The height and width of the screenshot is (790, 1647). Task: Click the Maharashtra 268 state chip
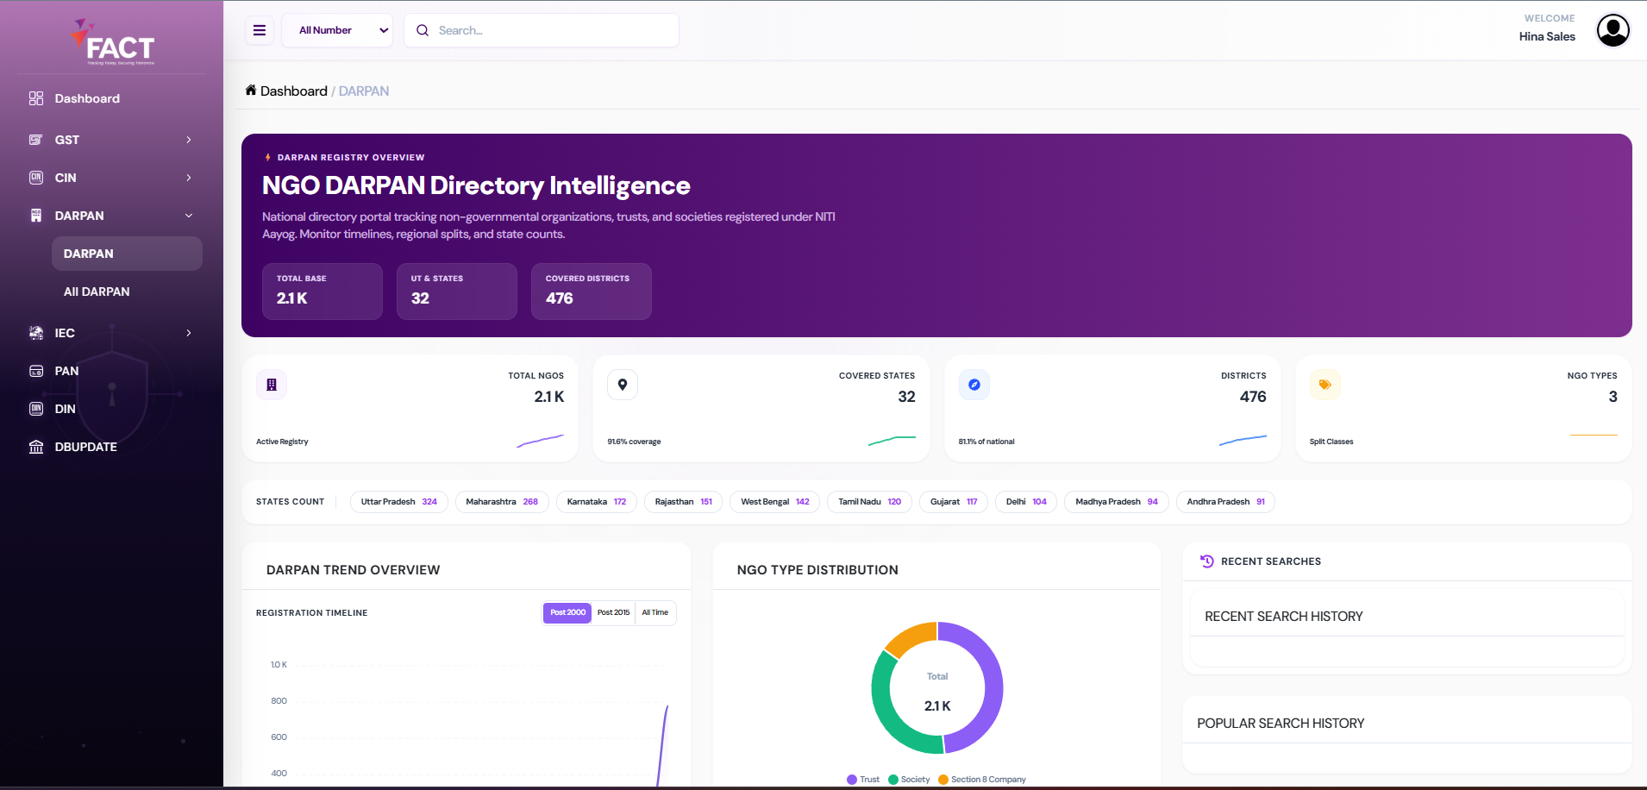pyautogui.click(x=502, y=502)
